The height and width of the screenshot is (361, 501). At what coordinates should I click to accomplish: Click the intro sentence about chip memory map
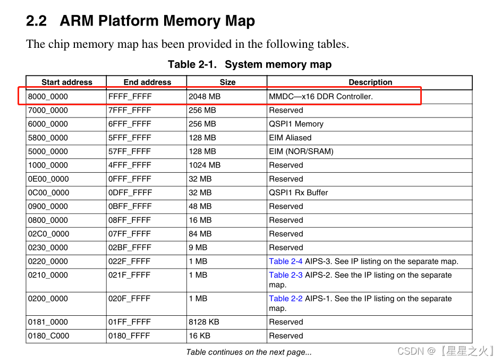(188, 44)
